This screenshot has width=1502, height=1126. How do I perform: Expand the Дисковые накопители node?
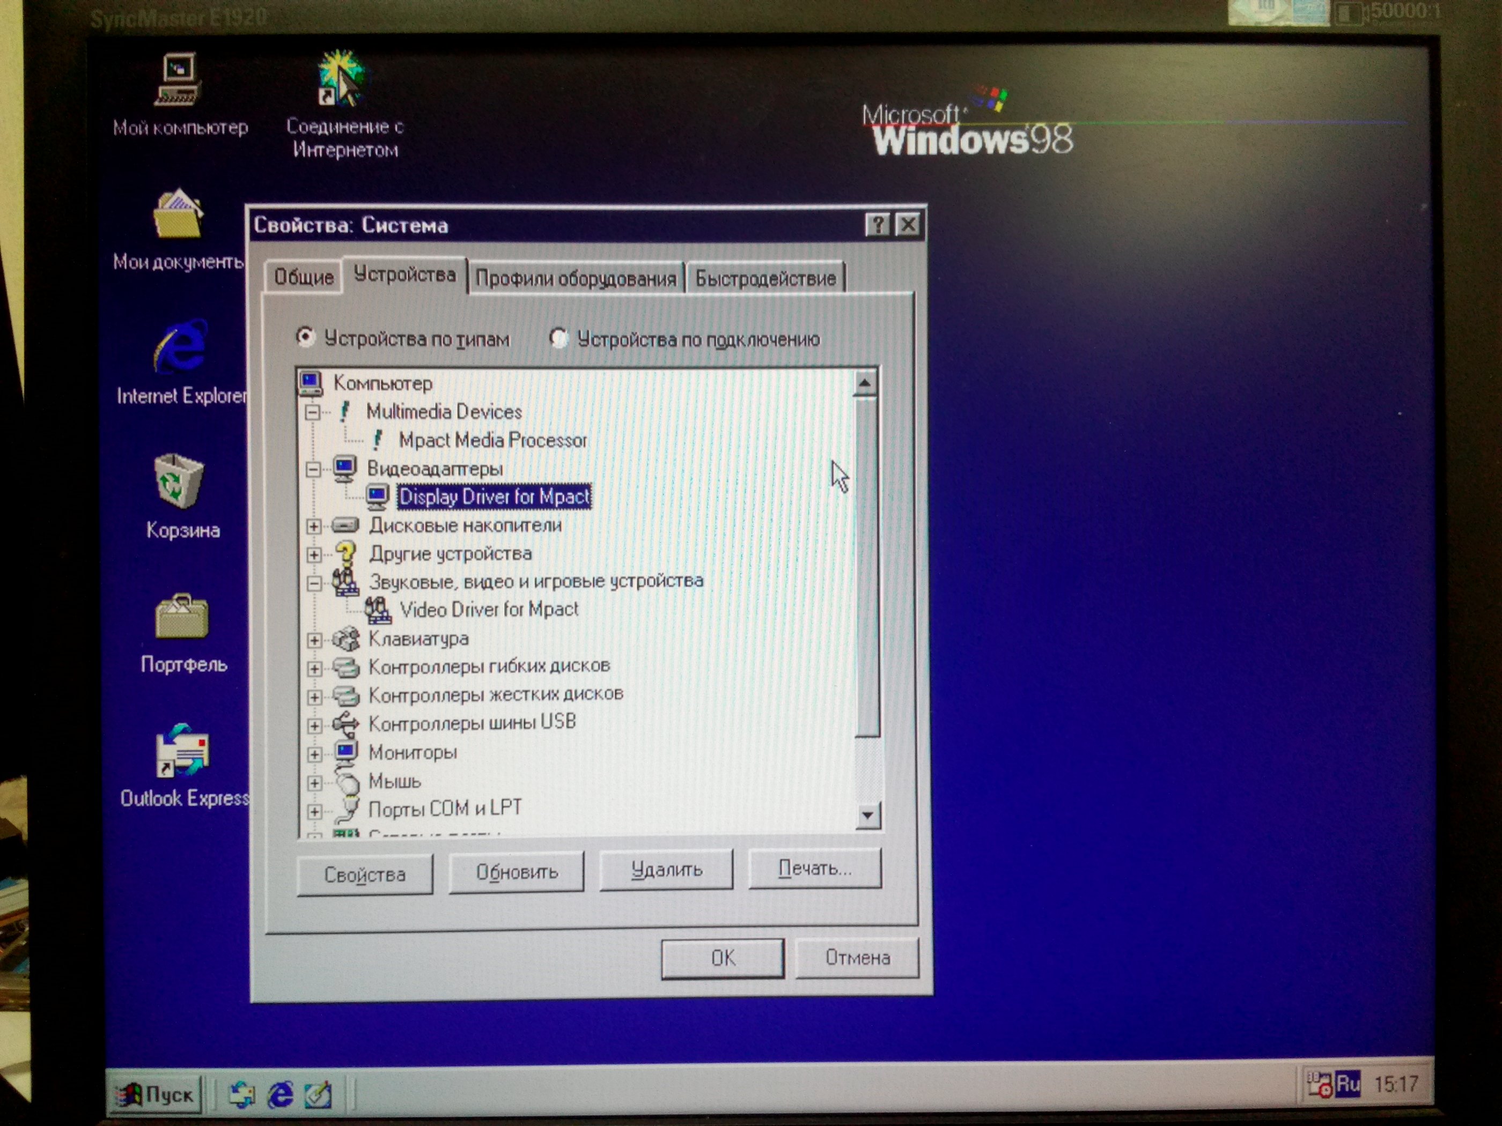point(314,526)
